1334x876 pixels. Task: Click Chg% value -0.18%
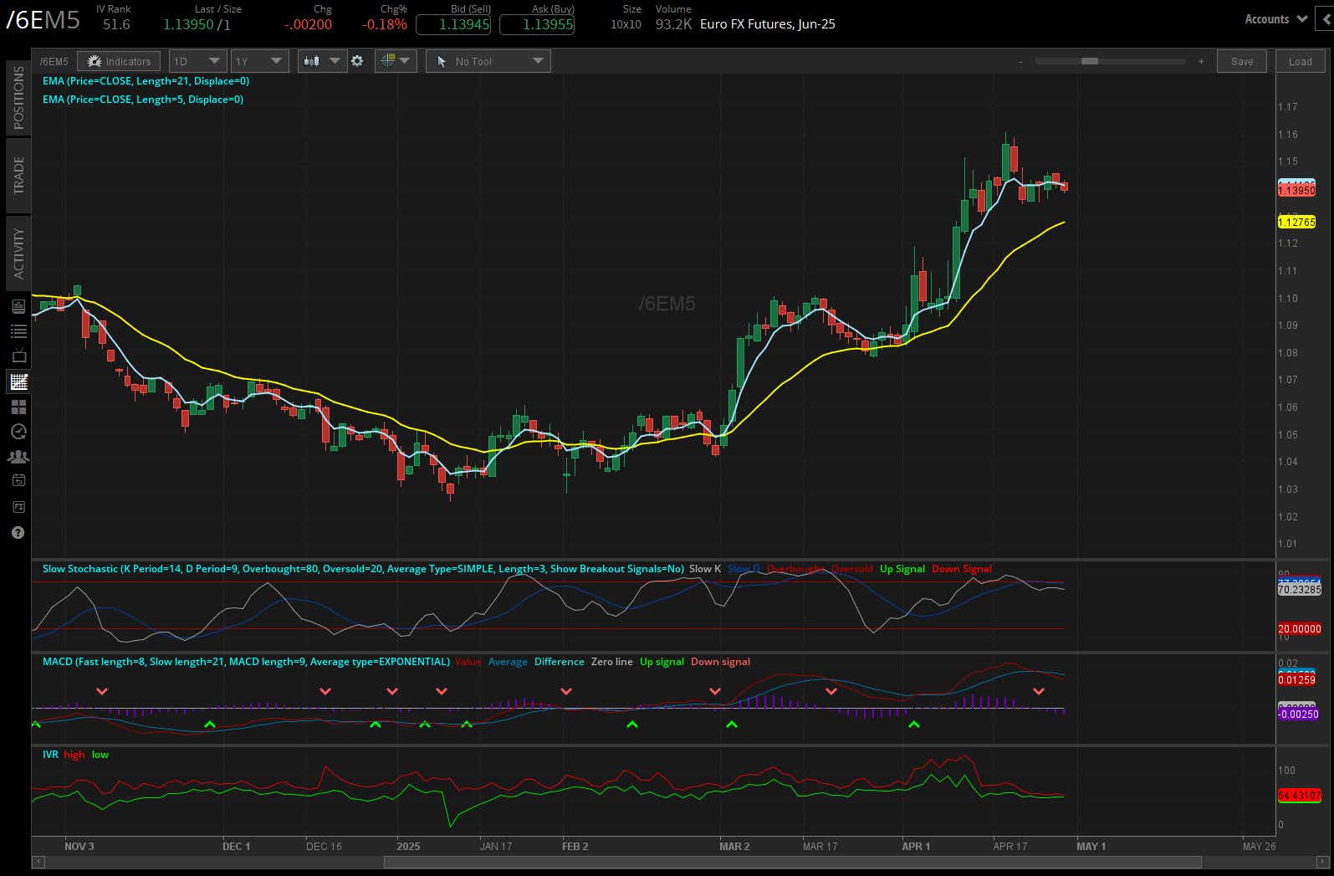[x=385, y=24]
